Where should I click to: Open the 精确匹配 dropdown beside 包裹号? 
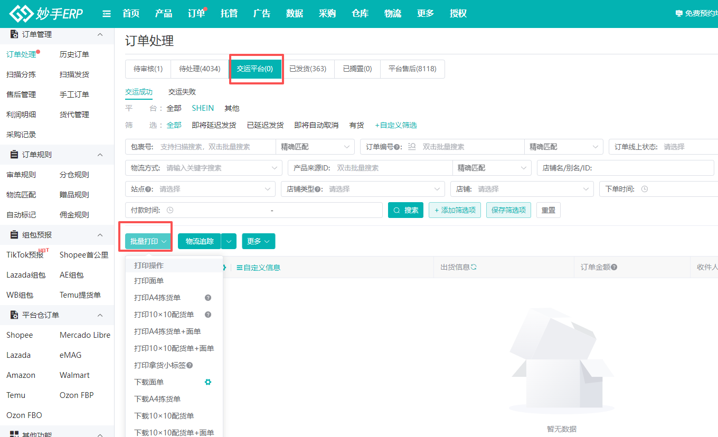(x=315, y=146)
